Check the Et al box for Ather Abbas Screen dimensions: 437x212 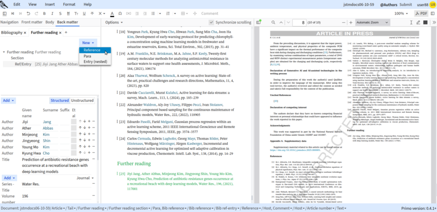[74, 128]
